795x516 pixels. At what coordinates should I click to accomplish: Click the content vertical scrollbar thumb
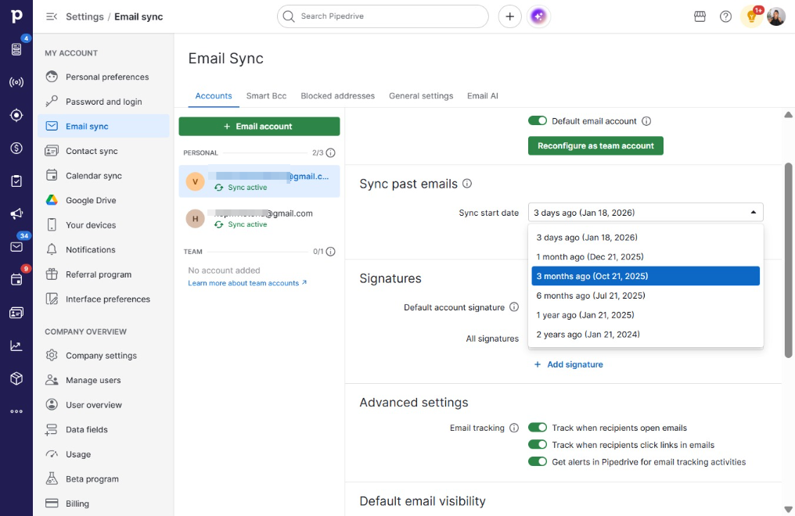(x=788, y=260)
